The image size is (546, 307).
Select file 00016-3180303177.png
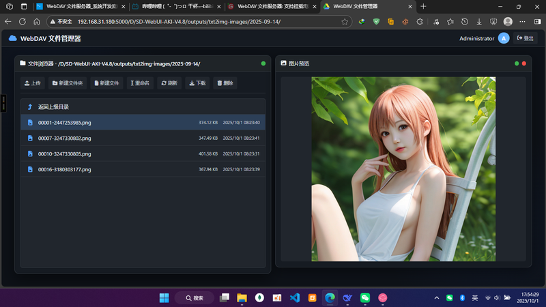pos(64,169)
